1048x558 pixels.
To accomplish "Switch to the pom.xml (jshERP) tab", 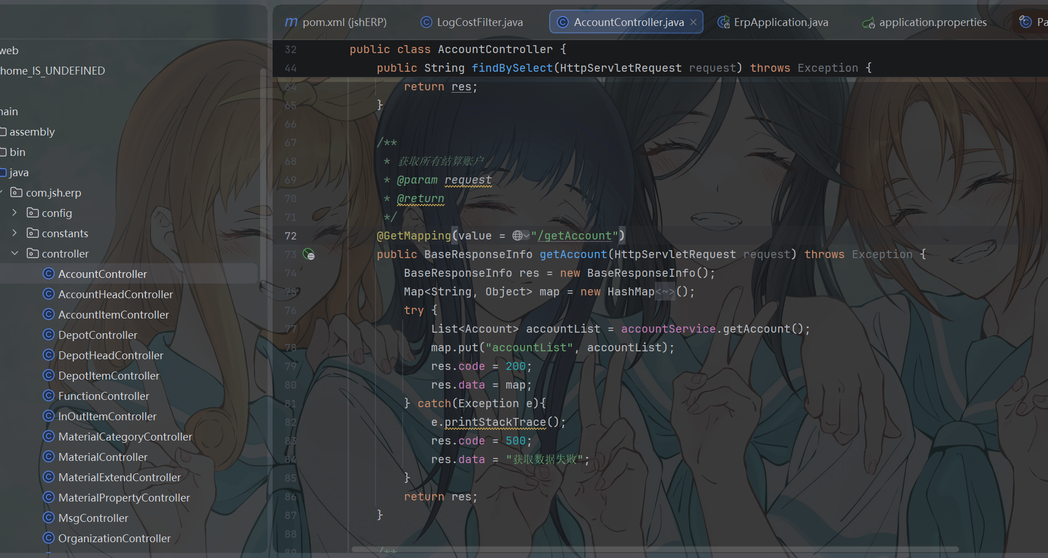I will (336, 22).
